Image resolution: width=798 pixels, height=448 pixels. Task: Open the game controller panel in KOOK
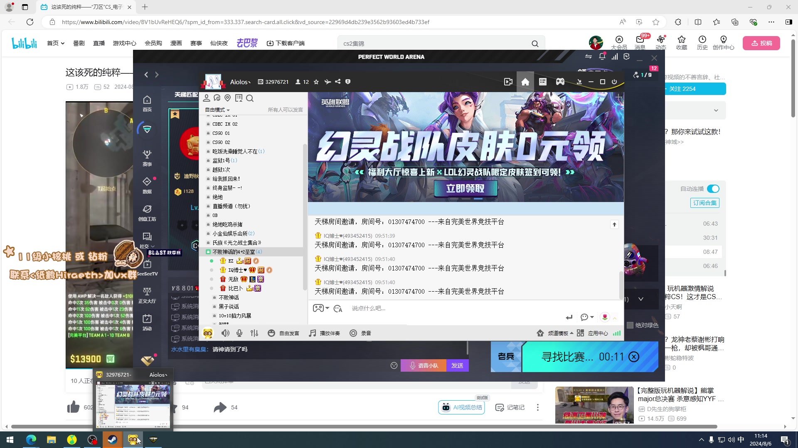point(560,82)
